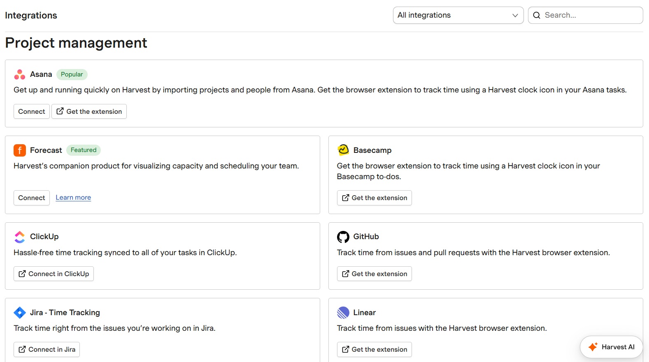Click the chevron on All integrations filter

[515, 15]
